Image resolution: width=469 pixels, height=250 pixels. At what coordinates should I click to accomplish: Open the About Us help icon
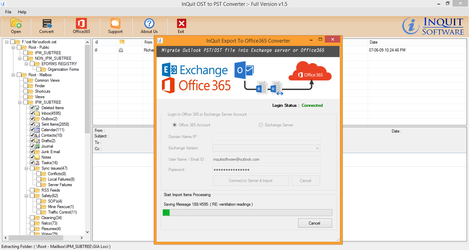pyautogui.click(x=149, y=23)
